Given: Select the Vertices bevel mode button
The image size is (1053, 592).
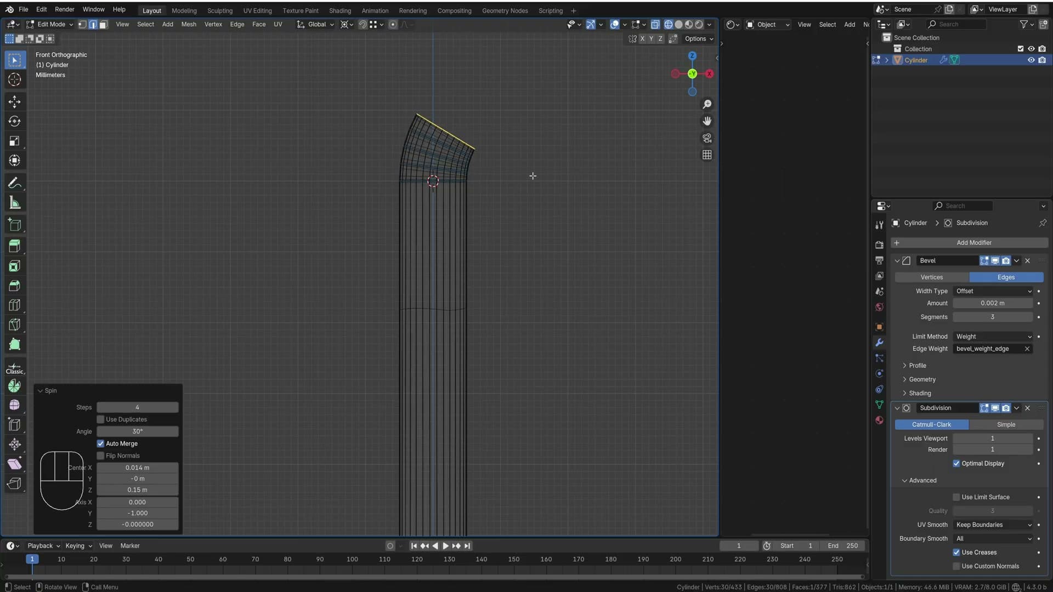Looking at the screenshot, I should pos(932,277).
